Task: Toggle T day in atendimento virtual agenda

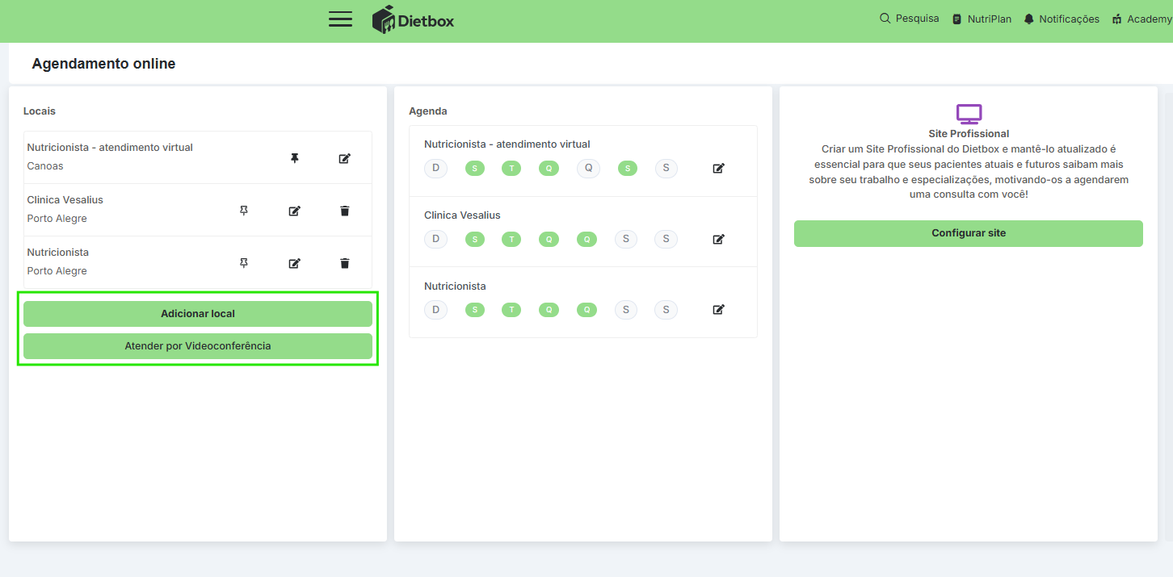Action: [511, 169]
